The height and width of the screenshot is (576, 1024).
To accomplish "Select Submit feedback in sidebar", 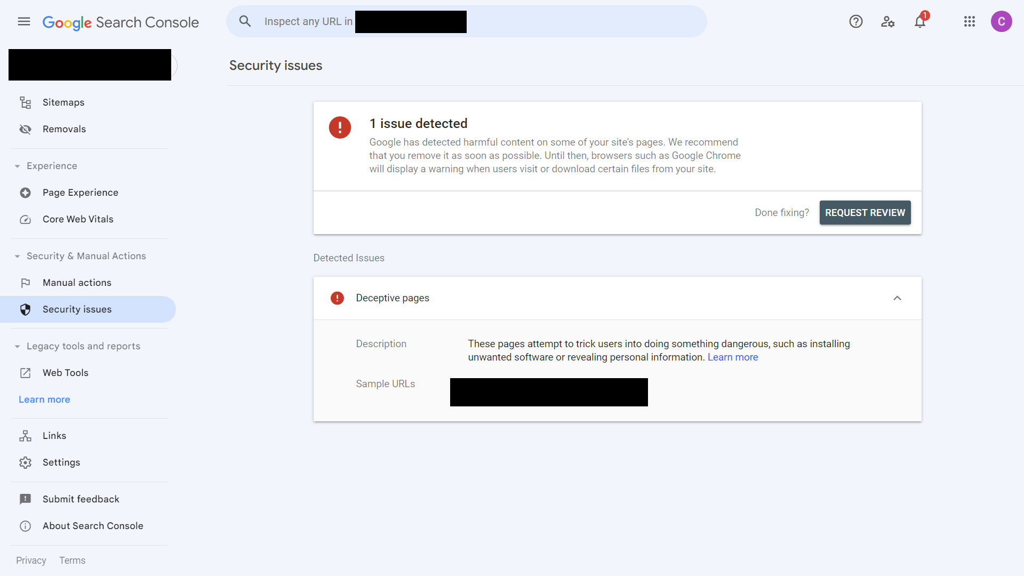I will point(81,499).
